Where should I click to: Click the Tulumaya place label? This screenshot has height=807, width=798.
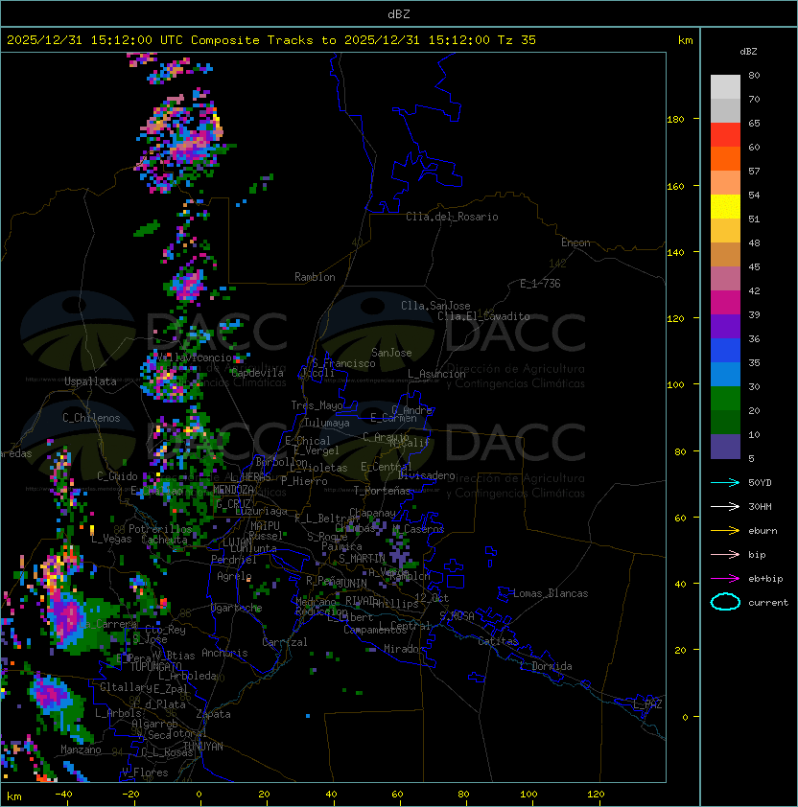click(327, 423)
